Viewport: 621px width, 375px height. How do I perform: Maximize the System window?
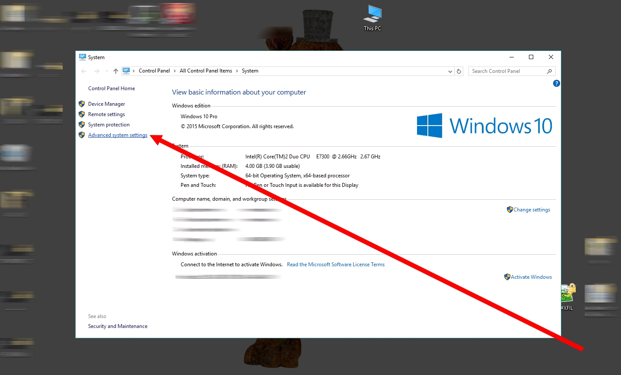point(531,57)
